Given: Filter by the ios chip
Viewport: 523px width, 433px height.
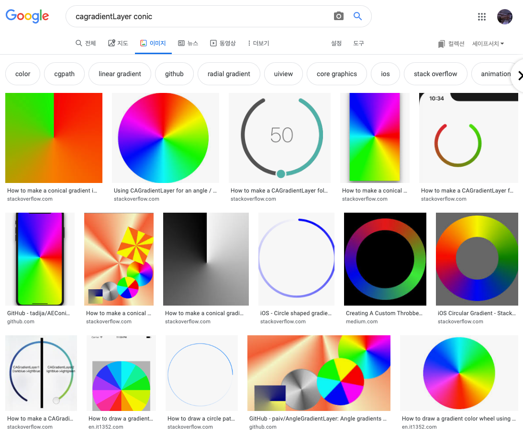Looking at the screenshot, I should [385, 74].
